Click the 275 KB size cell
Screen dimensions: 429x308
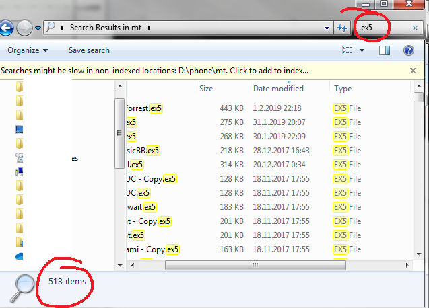(232, 122)
